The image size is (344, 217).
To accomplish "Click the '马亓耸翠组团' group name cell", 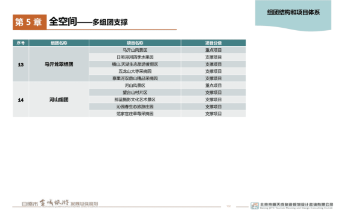I will coord(59,64).
